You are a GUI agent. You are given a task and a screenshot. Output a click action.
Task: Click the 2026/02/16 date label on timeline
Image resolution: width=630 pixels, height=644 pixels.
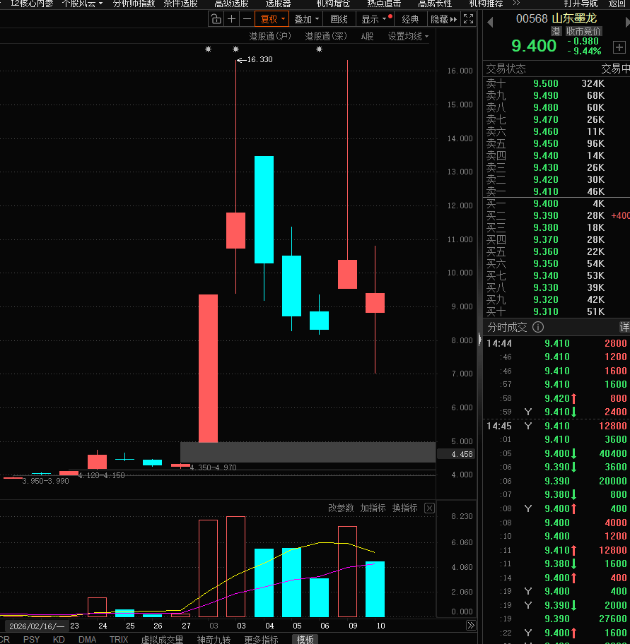pyautogui.click(x=36, y=626)
